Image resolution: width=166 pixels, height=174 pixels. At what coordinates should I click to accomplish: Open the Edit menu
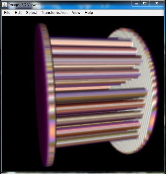point(18,13)
